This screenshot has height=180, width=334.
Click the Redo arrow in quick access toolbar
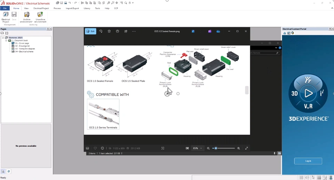tap(75, 3)
